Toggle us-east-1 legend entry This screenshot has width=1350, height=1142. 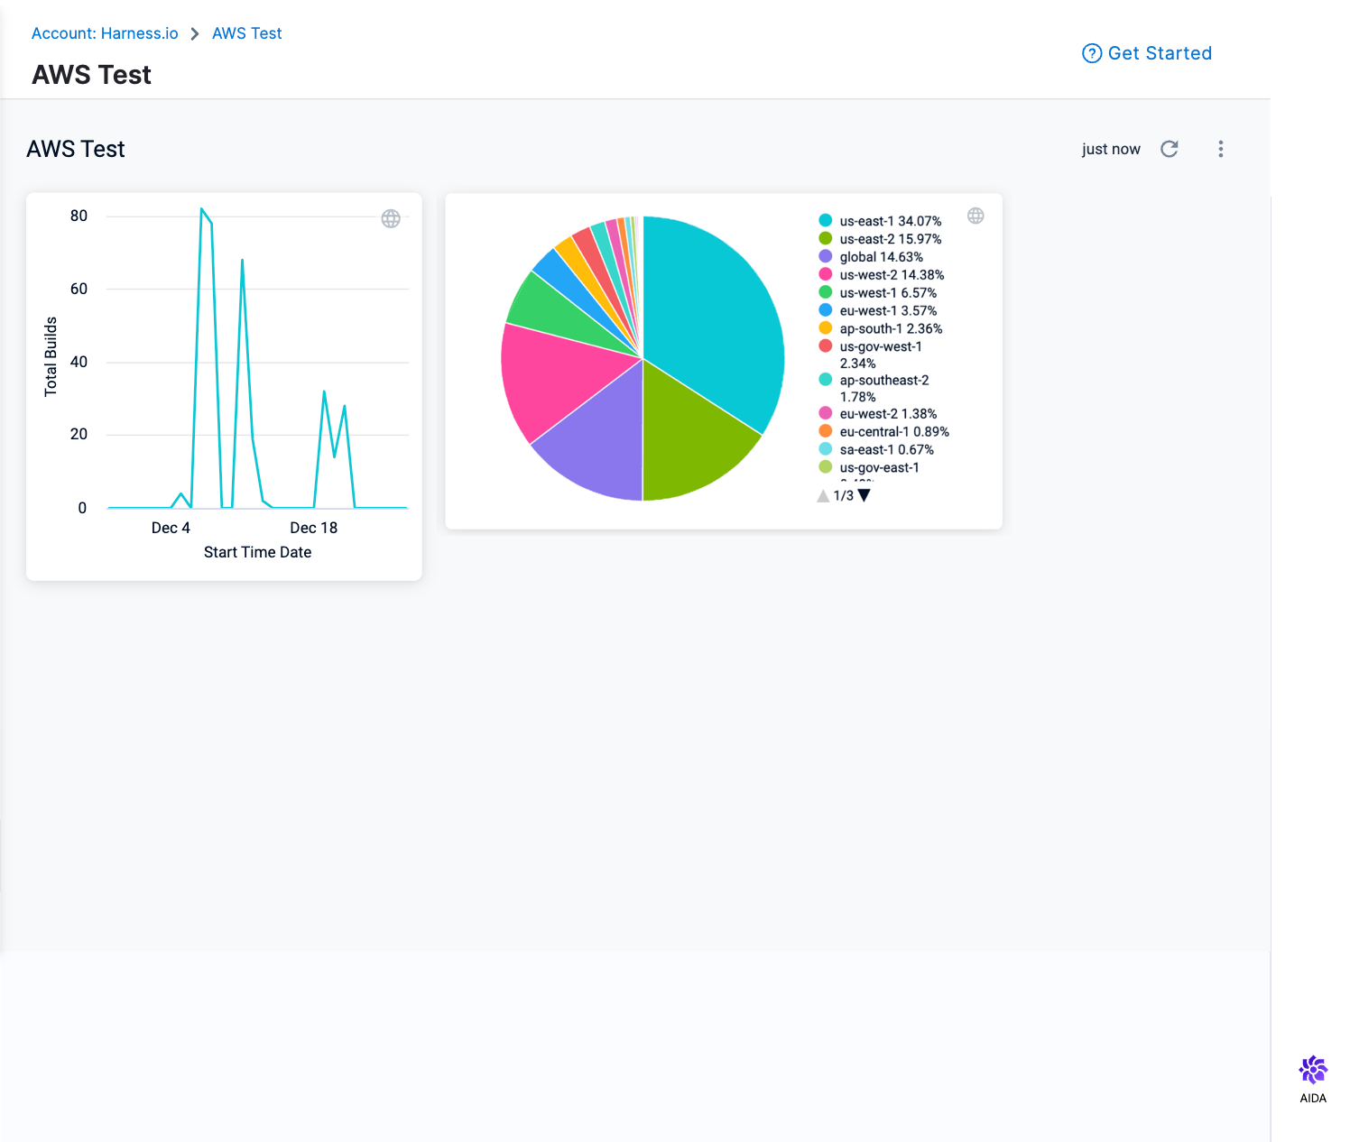coord(890,221)
